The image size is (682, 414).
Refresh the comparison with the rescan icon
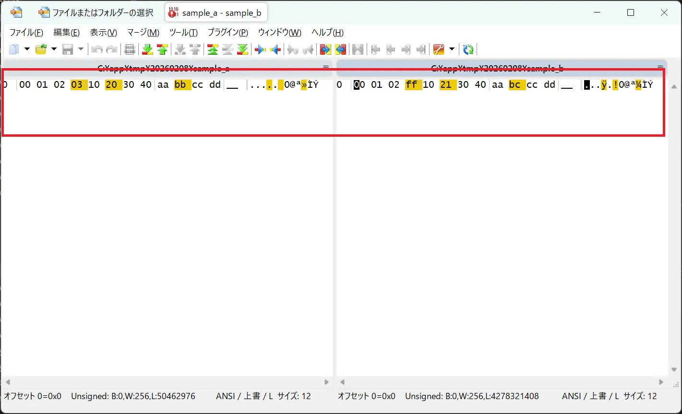[468, 49]
